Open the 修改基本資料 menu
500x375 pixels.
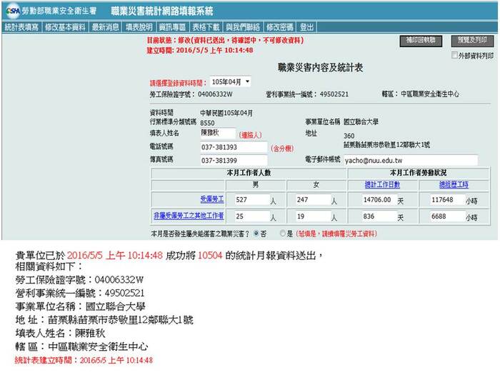click(65, 27)
